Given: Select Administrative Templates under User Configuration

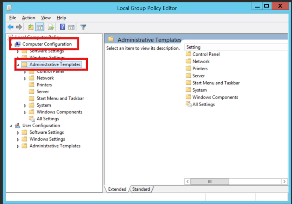Looking at the screenshot, I should point(55,146).
